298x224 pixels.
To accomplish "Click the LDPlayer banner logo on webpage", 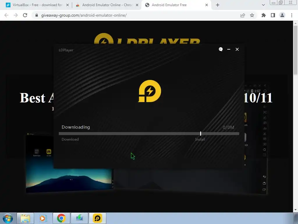I will click(147, 39).
